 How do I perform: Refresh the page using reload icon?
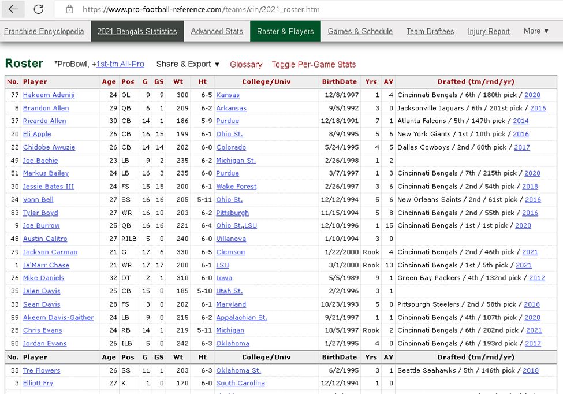pos(38,9)
